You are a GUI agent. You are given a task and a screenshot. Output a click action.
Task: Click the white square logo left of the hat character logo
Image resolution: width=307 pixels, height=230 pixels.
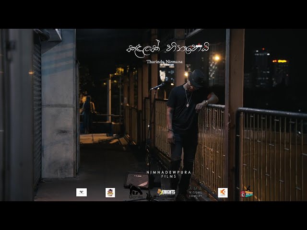82,193
